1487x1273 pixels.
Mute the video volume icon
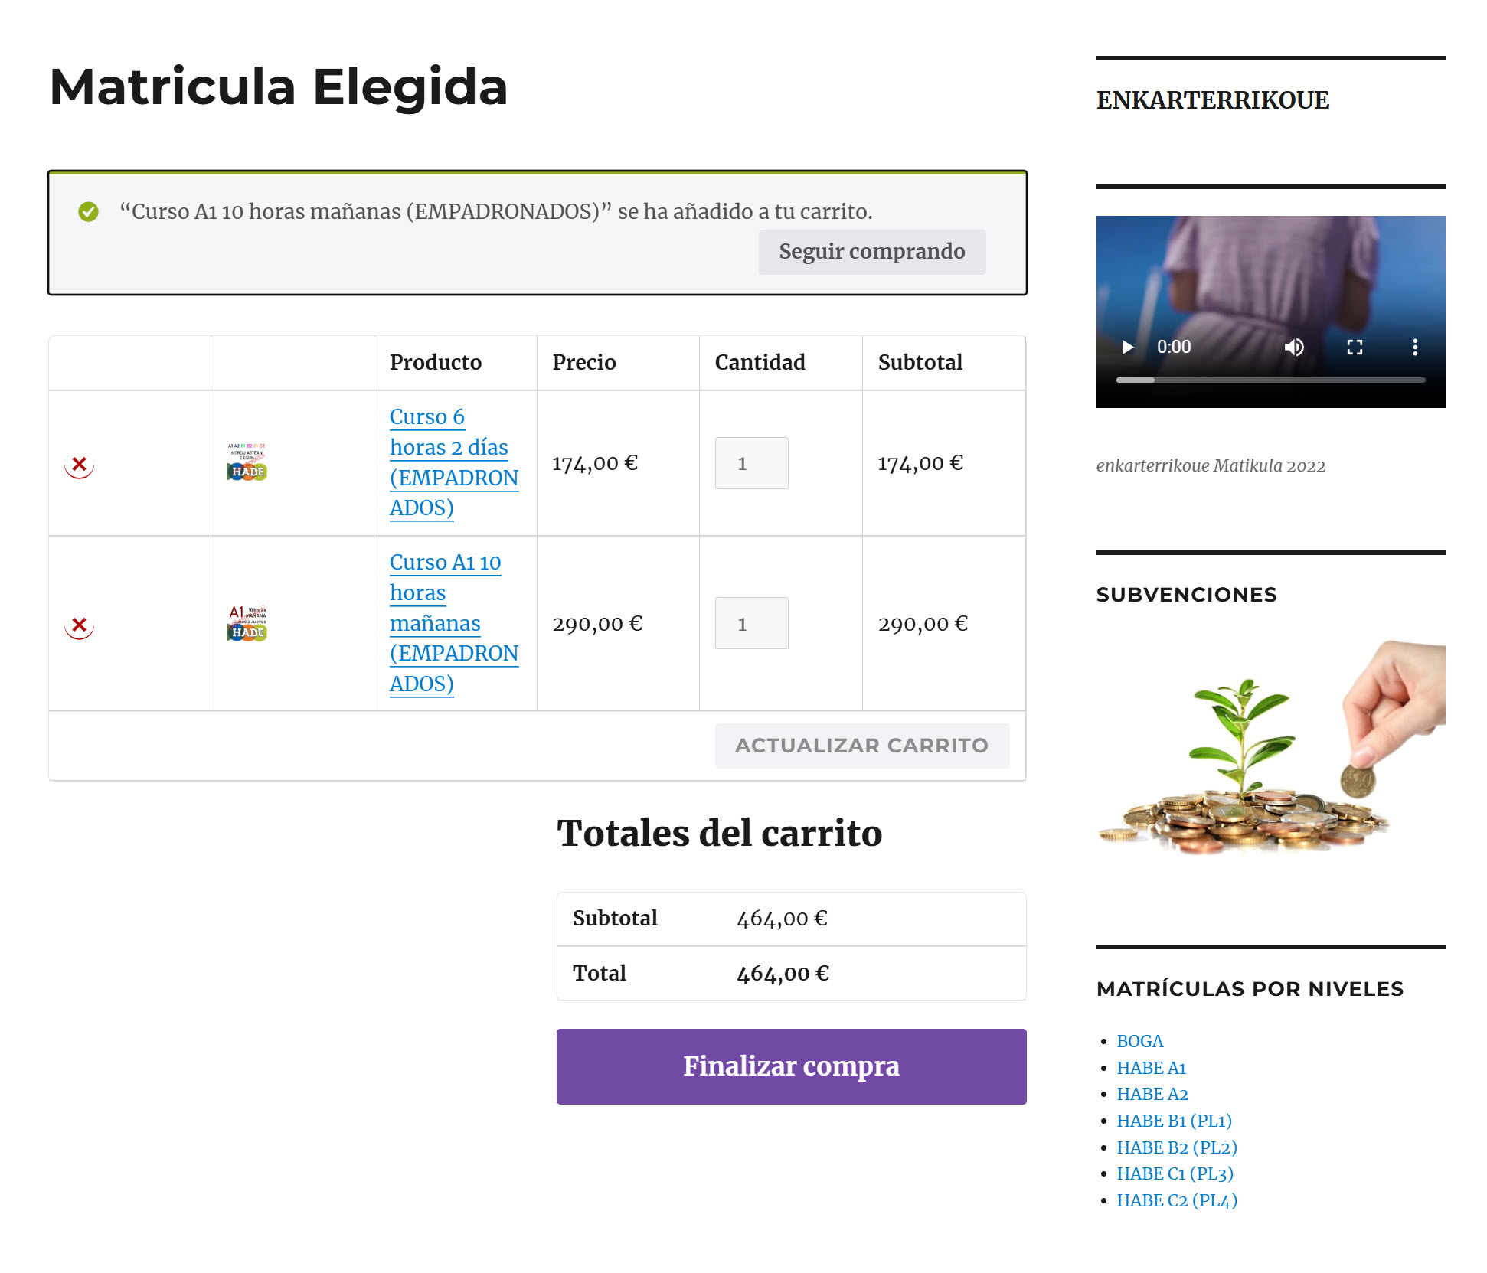(1294, 347)
